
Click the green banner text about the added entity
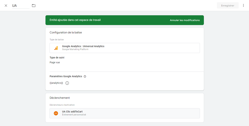pos(75,20)
